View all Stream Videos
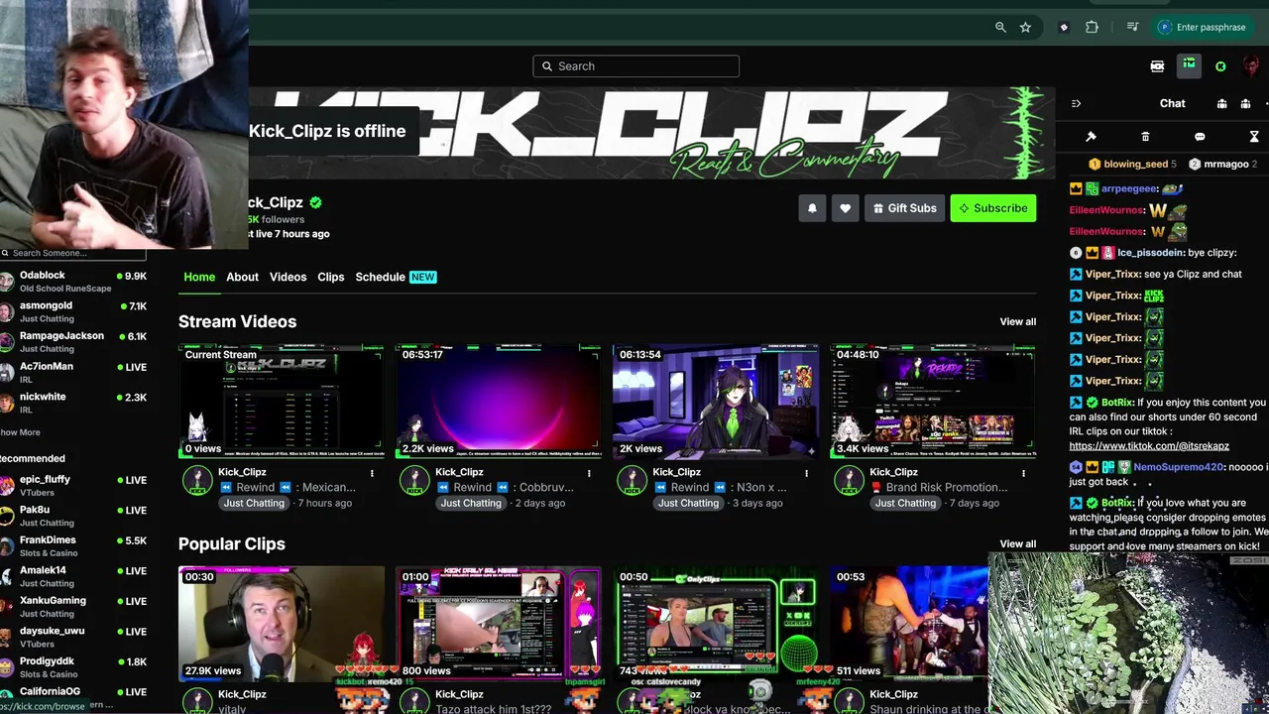1269x714 pixels. point(1017,321)
